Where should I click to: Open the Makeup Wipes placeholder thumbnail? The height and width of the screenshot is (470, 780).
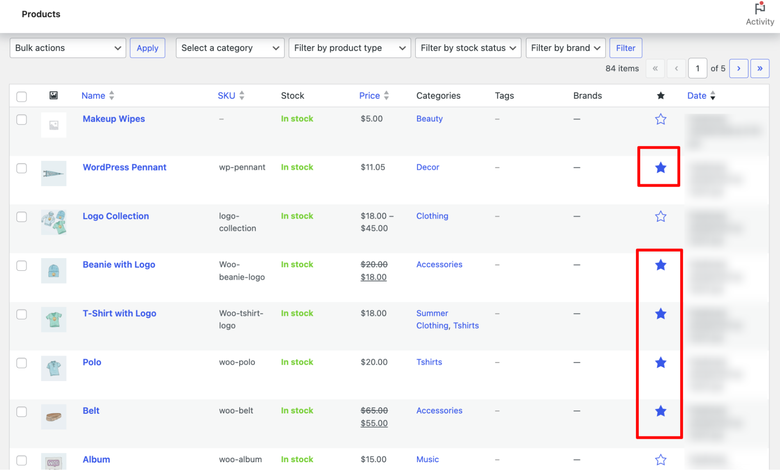(53, 125)
